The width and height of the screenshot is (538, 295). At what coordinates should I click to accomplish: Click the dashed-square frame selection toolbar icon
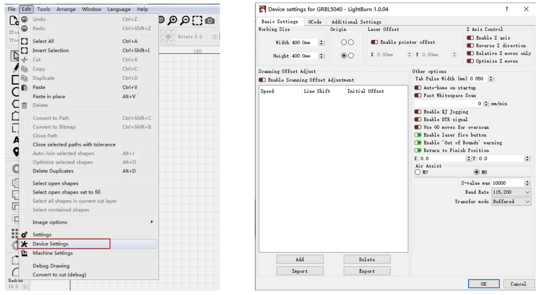click(197, 20)
